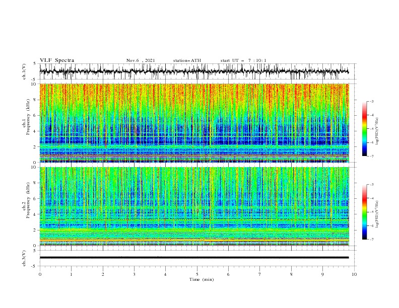Click the ch.2 Frequency (kHz) axis label
Viewport: 399px width, 308px height.
26,200
